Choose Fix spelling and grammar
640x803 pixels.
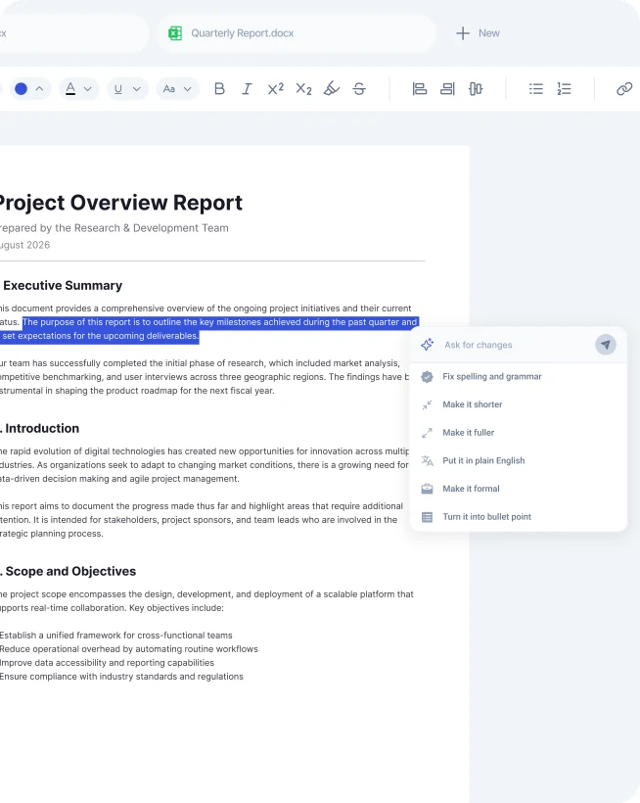click(x=519, y=376)
